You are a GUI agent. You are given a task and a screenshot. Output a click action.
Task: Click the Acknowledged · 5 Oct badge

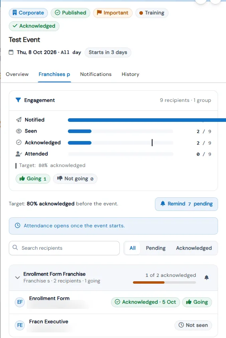pos(145,302)
